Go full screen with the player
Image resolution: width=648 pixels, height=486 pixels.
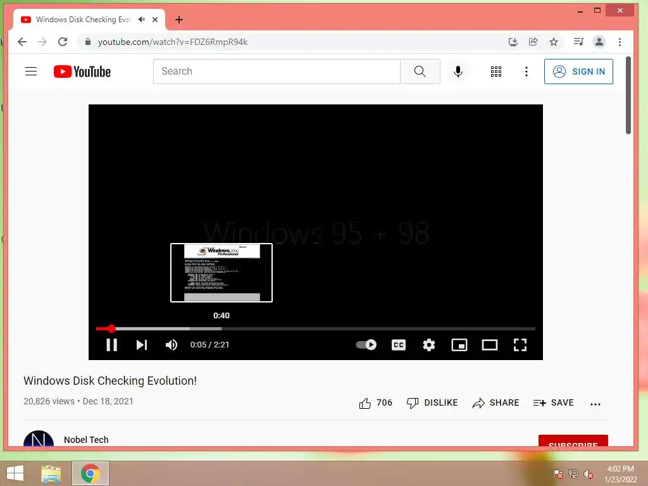[520, 345]
